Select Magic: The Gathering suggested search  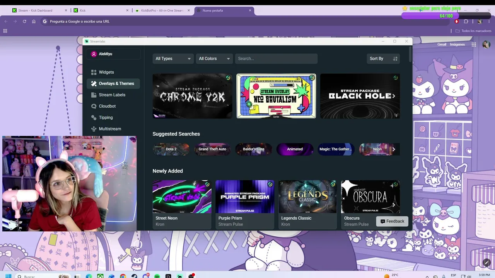336,149
